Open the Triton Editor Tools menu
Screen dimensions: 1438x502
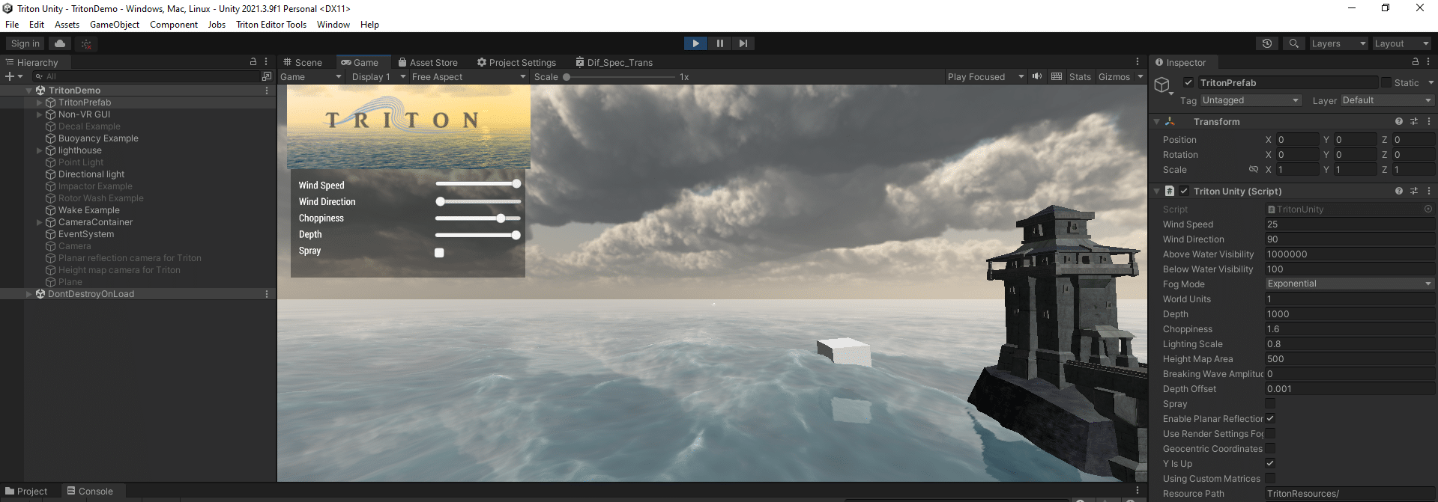(271, 25)
